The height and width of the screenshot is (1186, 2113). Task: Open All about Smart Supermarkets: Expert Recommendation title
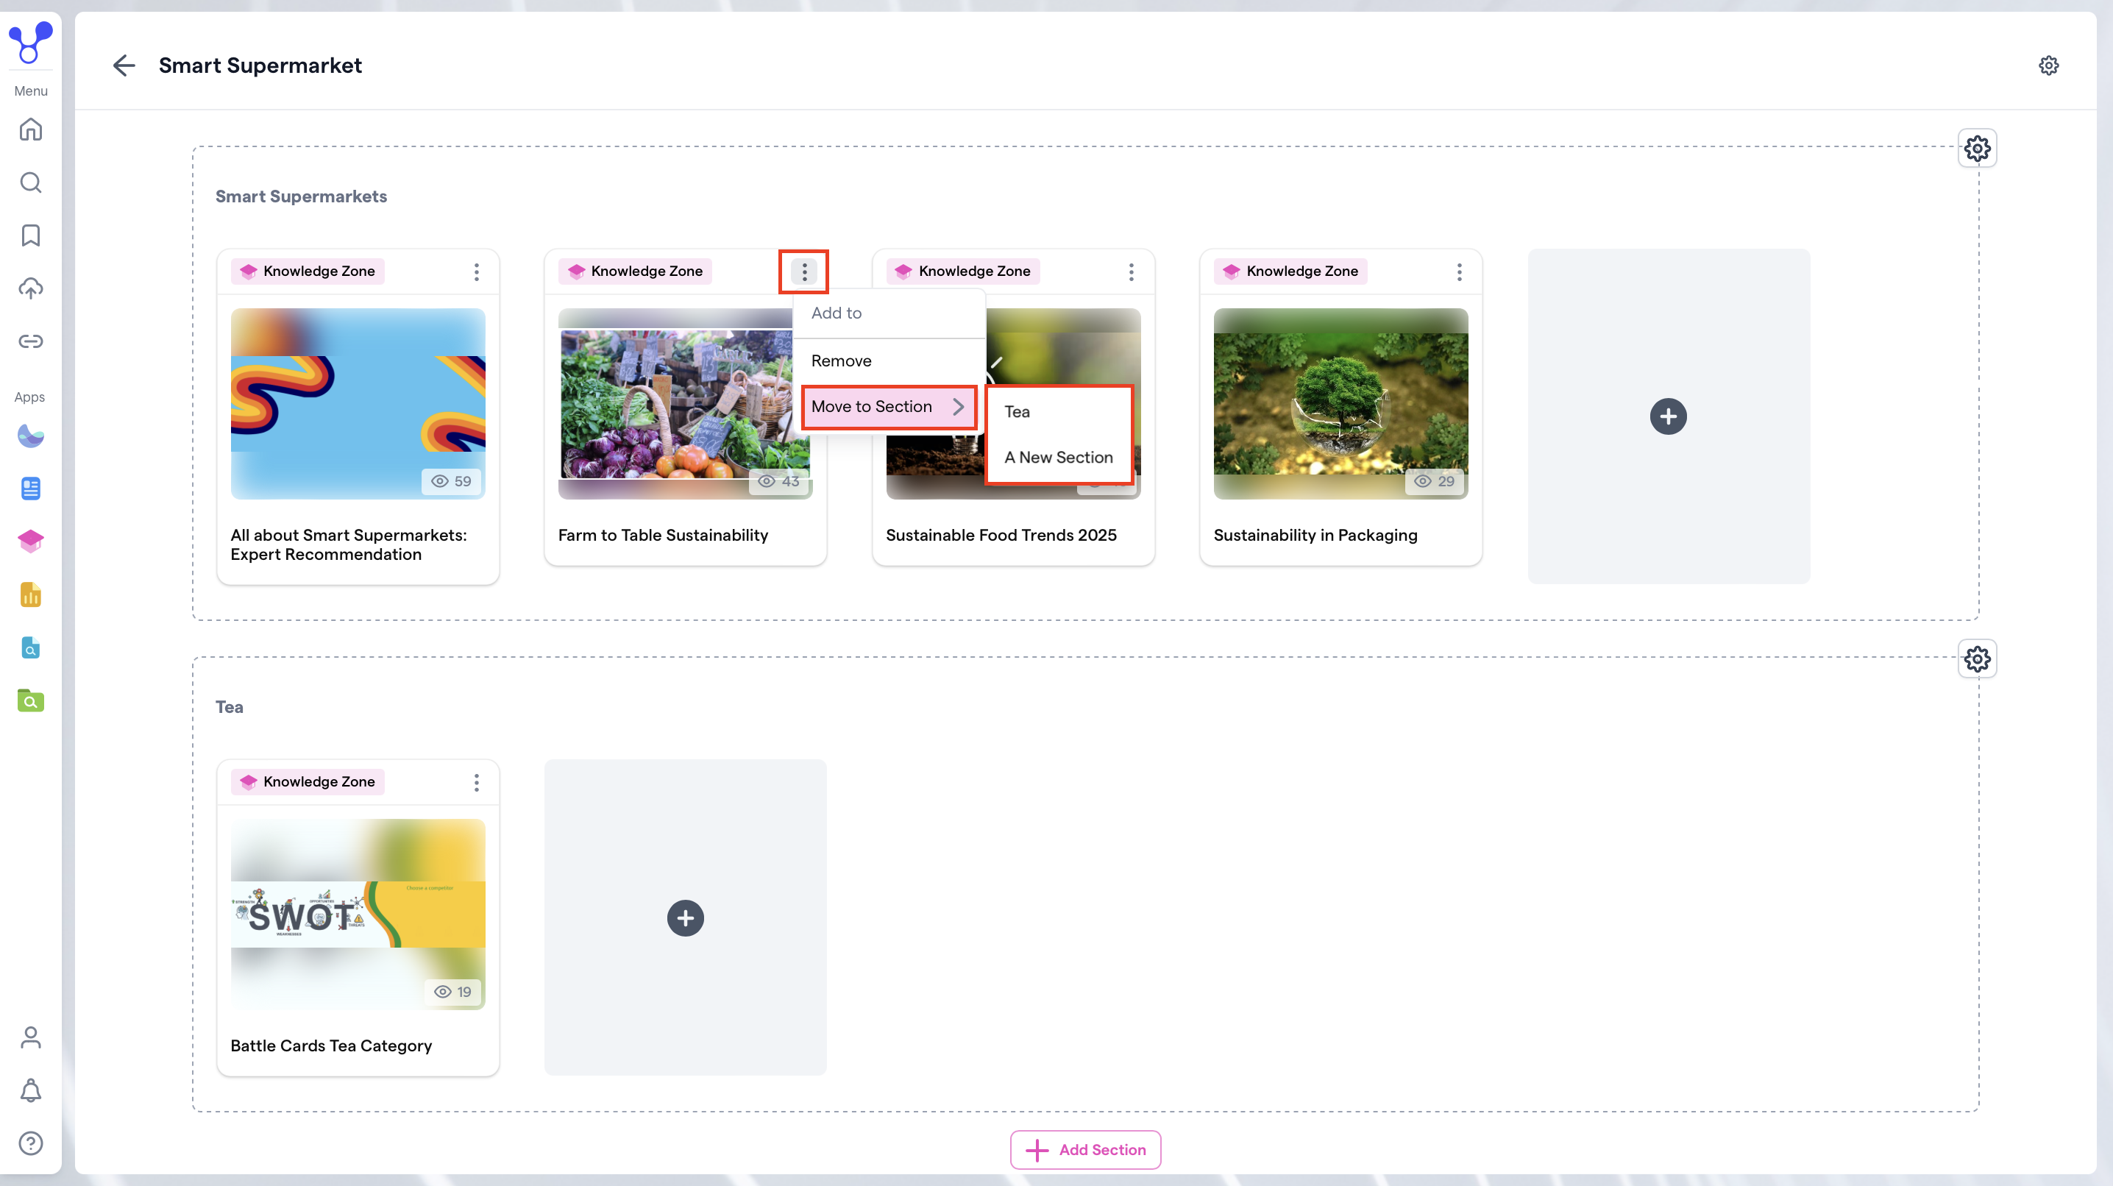point(349,544)
